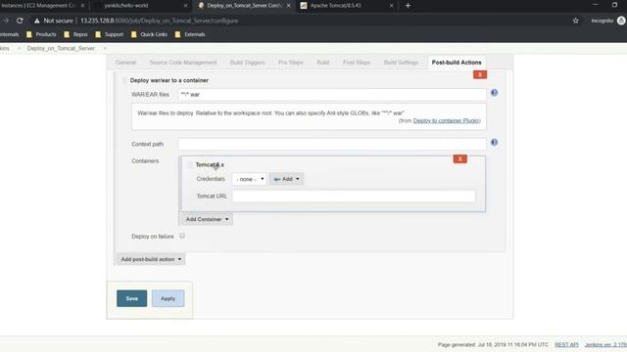Open breadcrumb menu after Deploy_on_Tomcat_Server
The image size is (627, 352).
[x=105, y=48]
